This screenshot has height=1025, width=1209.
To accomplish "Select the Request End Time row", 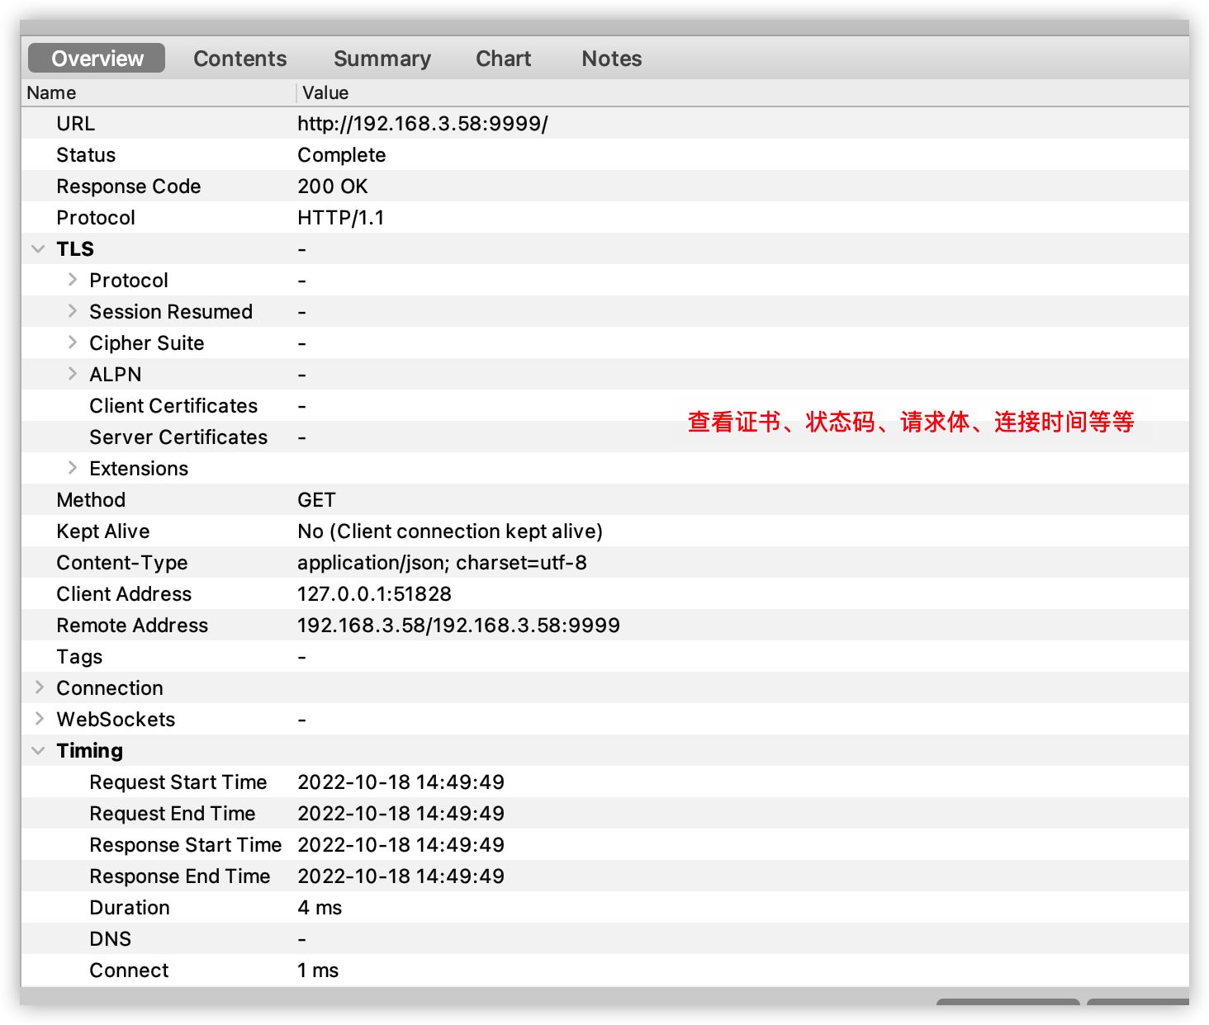I will click(604, 813).
